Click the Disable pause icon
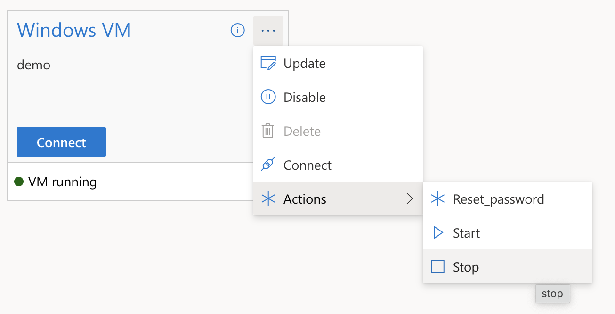This screenshot has height=314, width=615. click(268, 97)
